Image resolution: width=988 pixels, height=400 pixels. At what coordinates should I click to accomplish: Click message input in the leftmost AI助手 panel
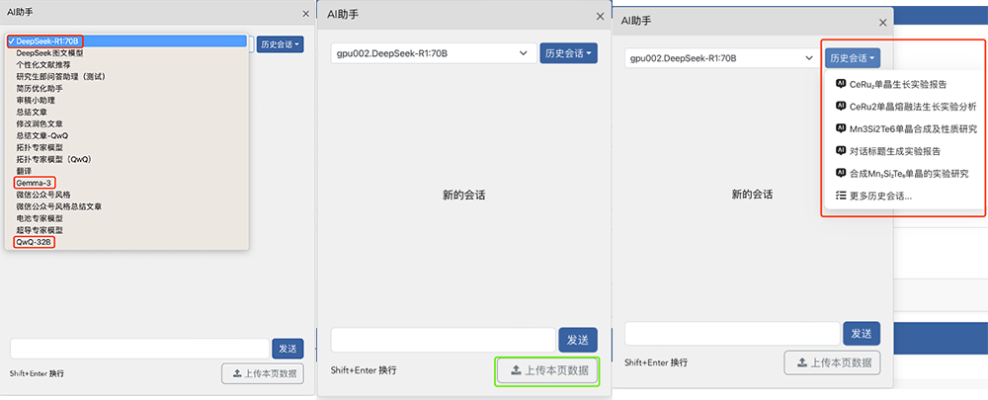coord(140,349)
